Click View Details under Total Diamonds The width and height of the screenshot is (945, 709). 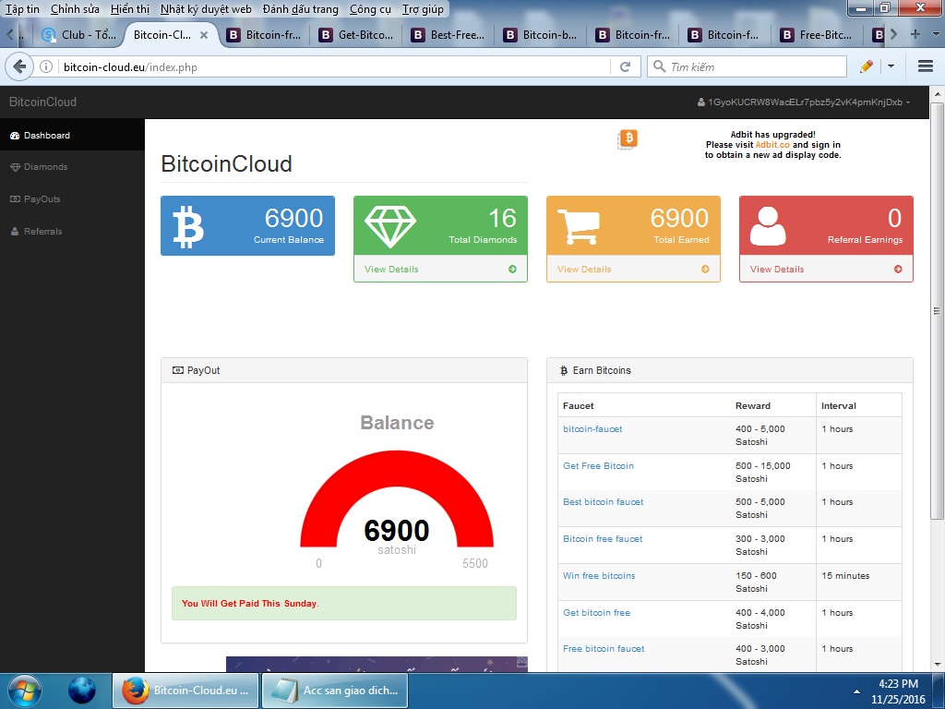click(x=391, y=269)
